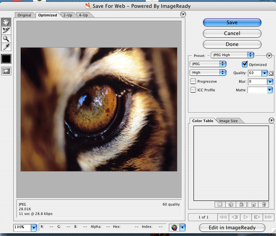Screen dimensions: 276x236
Task: Enable the ICC Profile checkbox
Action: click(x=193, y=90)
